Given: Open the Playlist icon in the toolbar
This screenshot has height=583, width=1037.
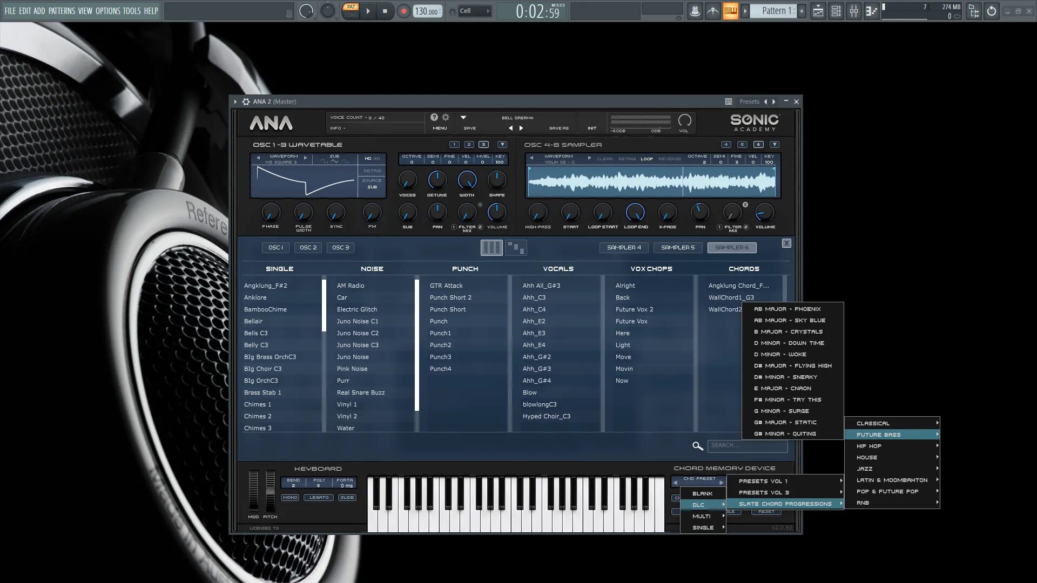Looking at the screenshot, I should pyautogui.click(x=818, y=11).
